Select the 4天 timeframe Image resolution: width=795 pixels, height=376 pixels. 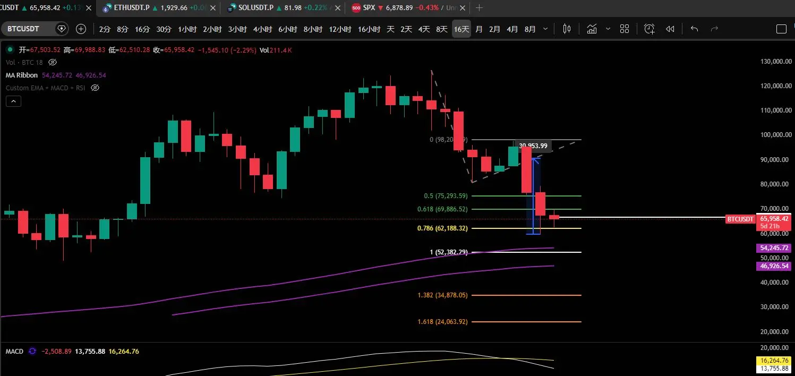point(424,29)
